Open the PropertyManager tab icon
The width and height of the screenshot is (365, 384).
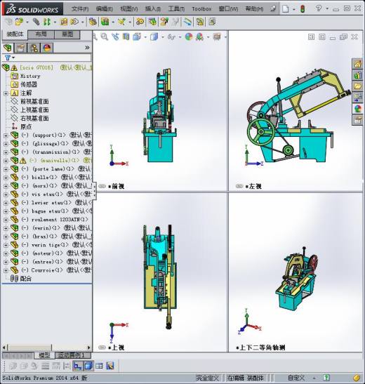20,48
